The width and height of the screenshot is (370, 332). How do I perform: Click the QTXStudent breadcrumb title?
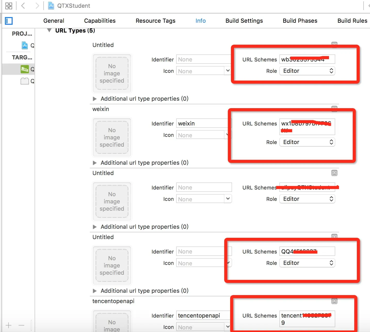(x=74, y=6)
